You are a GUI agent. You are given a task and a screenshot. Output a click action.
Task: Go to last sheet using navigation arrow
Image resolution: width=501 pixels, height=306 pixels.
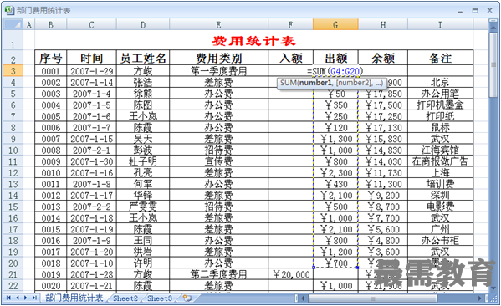pos(33,298)
